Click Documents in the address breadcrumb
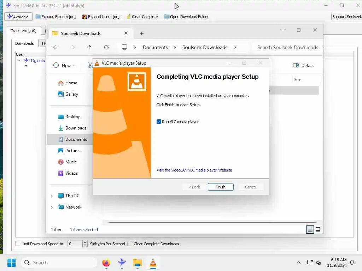Screen dimensions: 362x271 coord(155,47)
